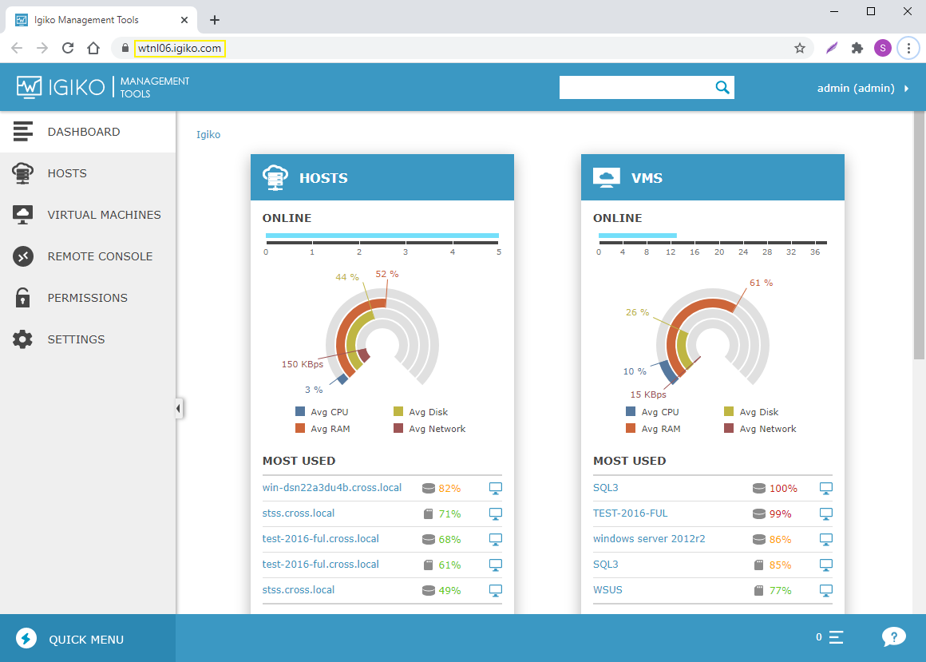Open test-2016-ful.cross.local link with 68%
Viewport: 926px width, 662px height.
pos(321,538)
